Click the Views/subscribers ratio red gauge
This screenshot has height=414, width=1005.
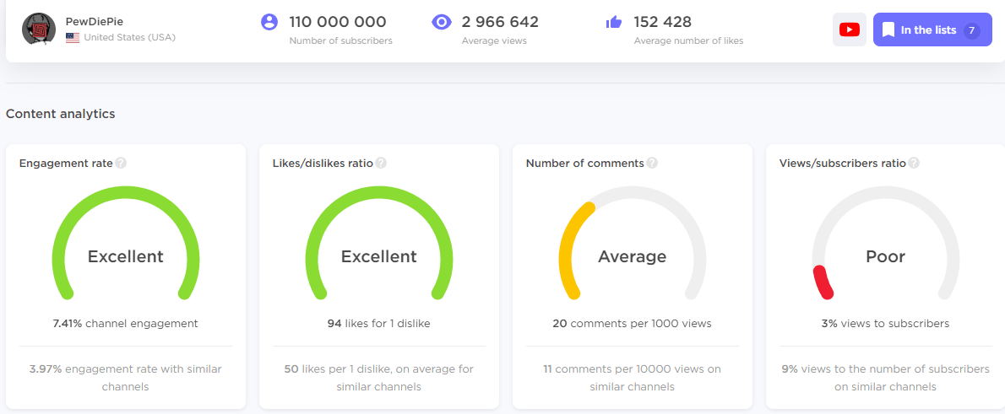point(885,243)
